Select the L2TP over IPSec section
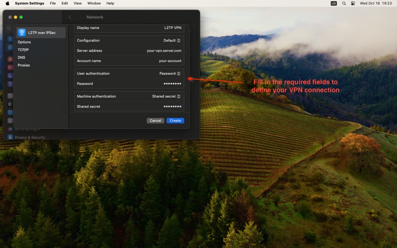Viewport: 397px width, 248px height. pos(41,33)
